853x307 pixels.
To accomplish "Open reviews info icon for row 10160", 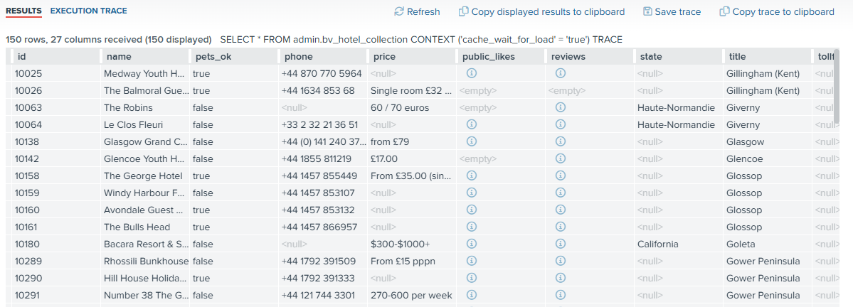I will coord(561,209).
